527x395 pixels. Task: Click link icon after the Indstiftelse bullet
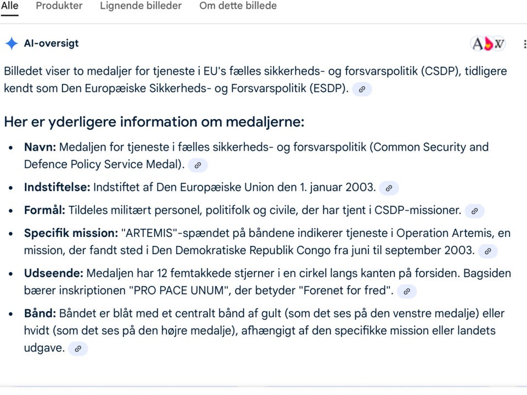389,188
